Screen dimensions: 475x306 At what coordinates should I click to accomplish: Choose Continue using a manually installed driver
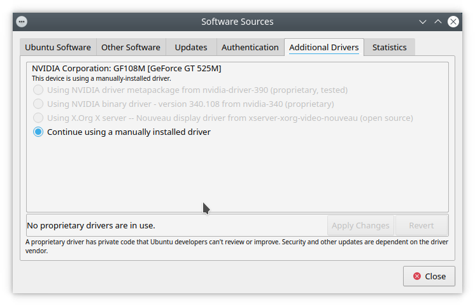pyautogui.click(x=39, y=132)
